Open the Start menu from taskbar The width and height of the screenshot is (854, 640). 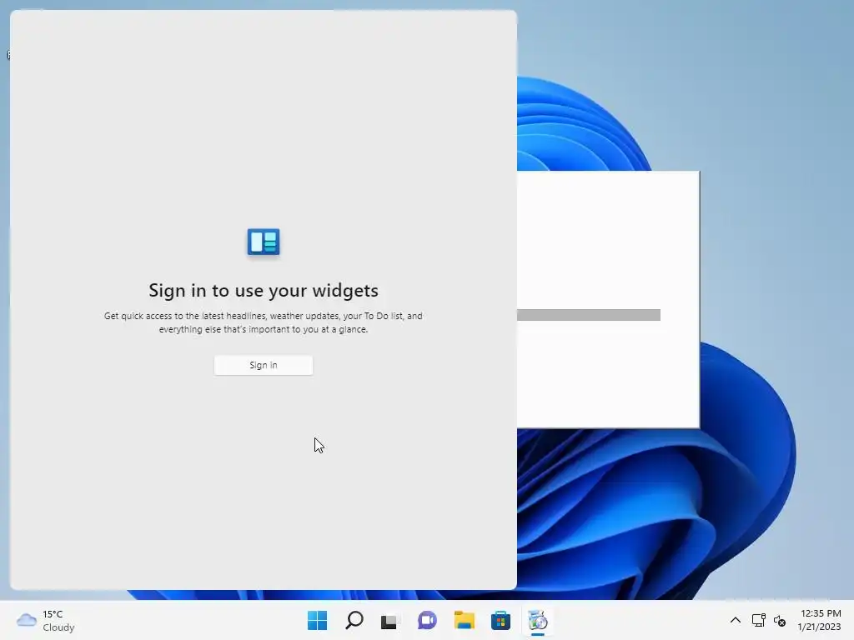tap(318, 620)
